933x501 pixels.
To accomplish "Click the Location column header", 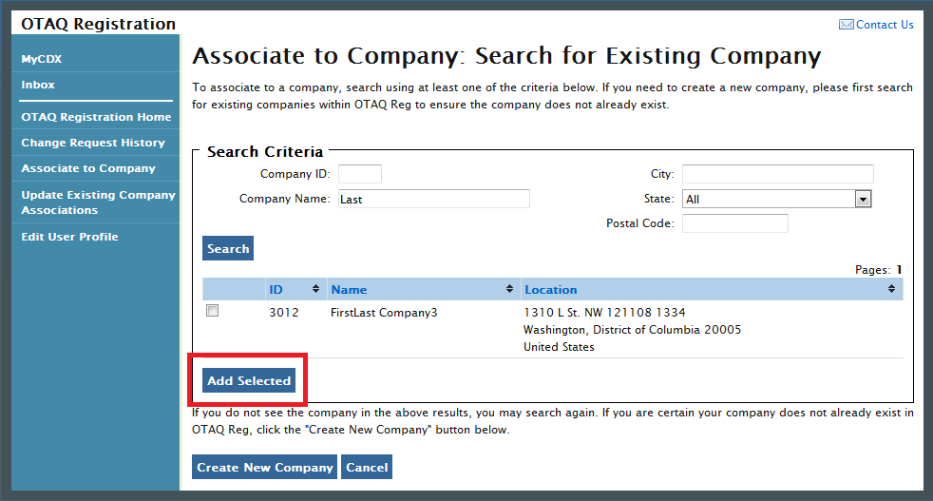I will [x=550, y=290].
